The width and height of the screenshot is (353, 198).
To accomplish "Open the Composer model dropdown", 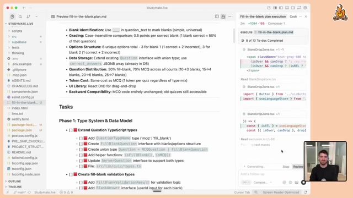I will pyautogui.click(x=263, y=182).
